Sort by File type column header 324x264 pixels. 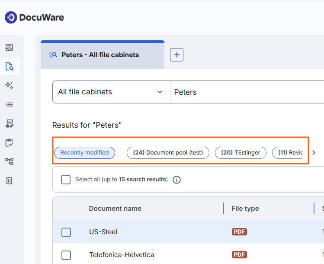(x=245, y=209)
